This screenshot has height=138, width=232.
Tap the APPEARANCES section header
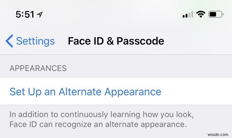38,68
